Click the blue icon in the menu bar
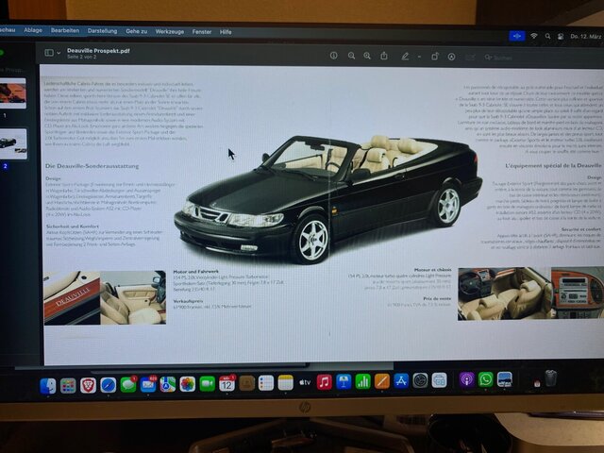604x453 pixels. pos(517,36)
